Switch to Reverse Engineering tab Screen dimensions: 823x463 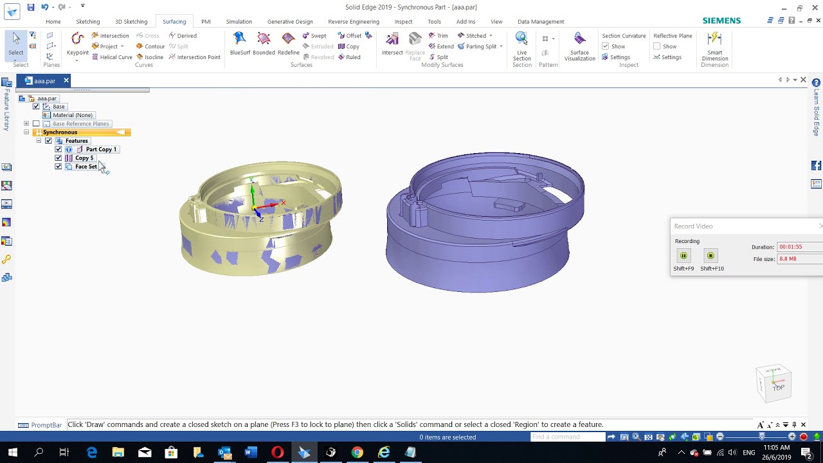(x=354, y=21)
